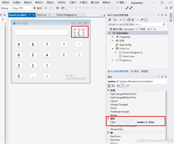174x144 pixels.
Task: Open the button_C object selector dropdown
Action: [167, 81]
